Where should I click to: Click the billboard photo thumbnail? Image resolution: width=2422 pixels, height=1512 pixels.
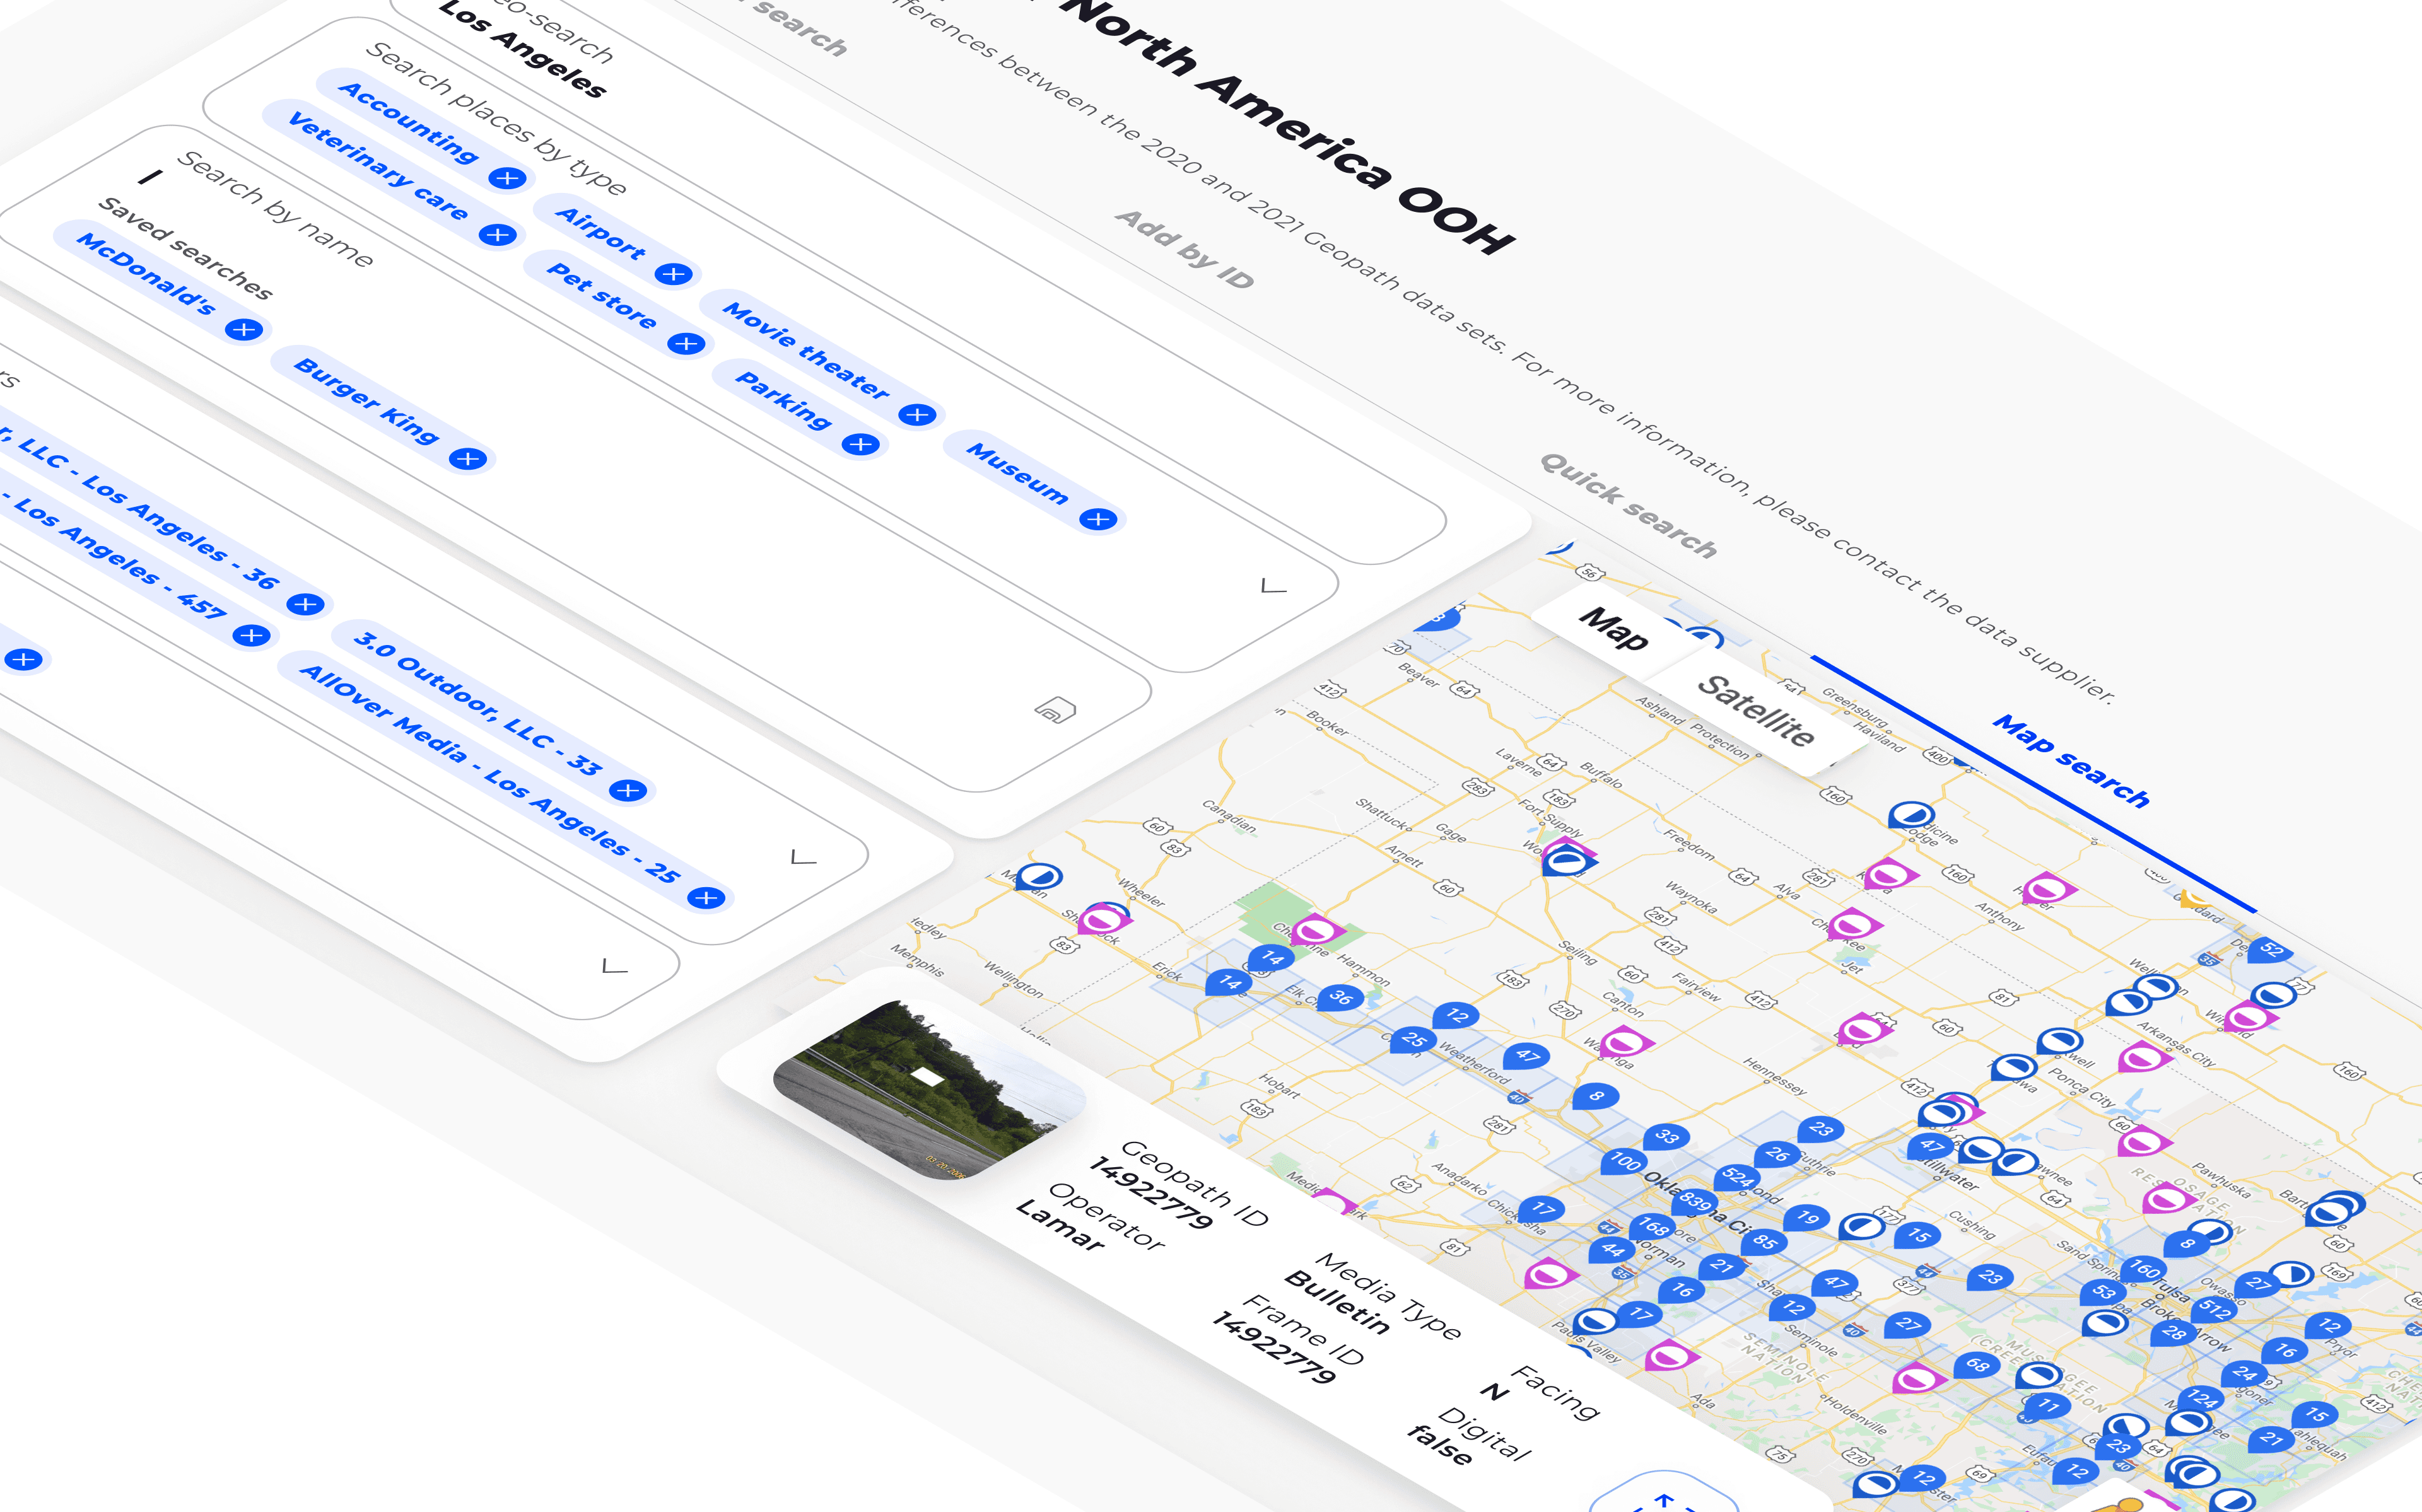coord(927,1090)
